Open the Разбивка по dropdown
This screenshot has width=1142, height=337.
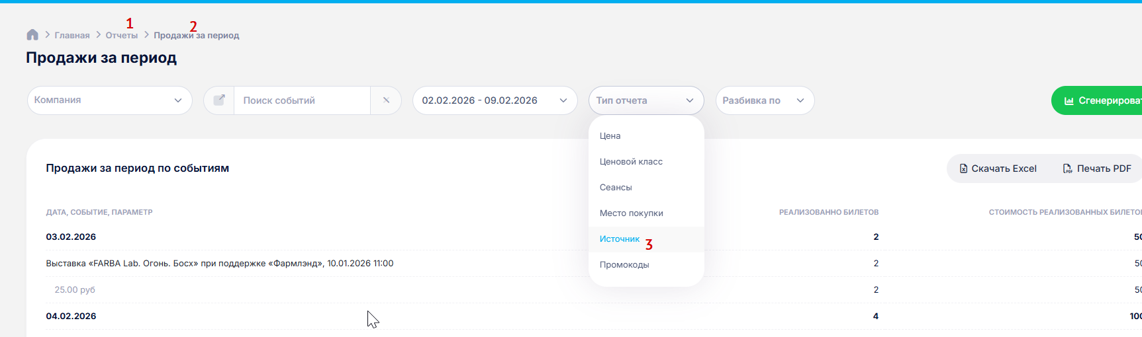(765, 100)
